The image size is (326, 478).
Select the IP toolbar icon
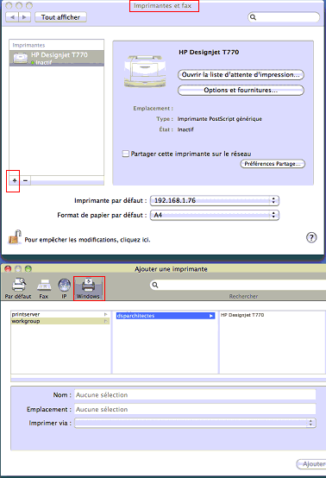pyautogui.click(x=64, y=288)
